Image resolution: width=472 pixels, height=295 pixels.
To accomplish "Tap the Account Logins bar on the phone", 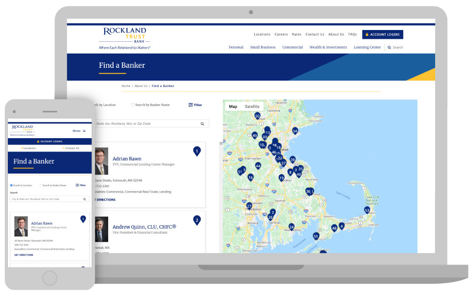I will click(x=50, y=142).
